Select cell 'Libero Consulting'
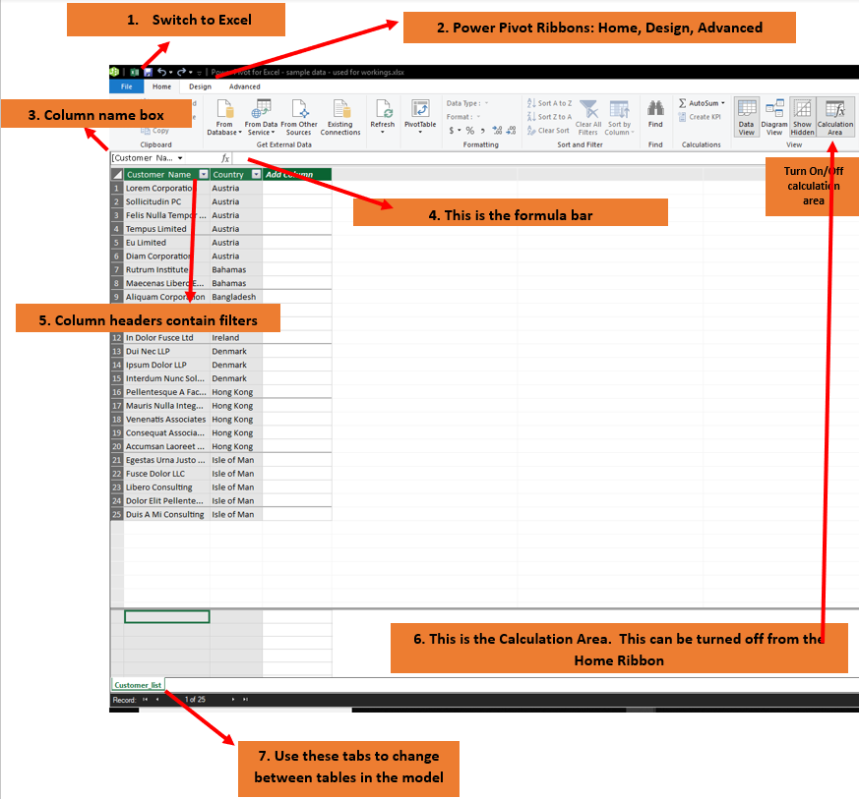 166,487
